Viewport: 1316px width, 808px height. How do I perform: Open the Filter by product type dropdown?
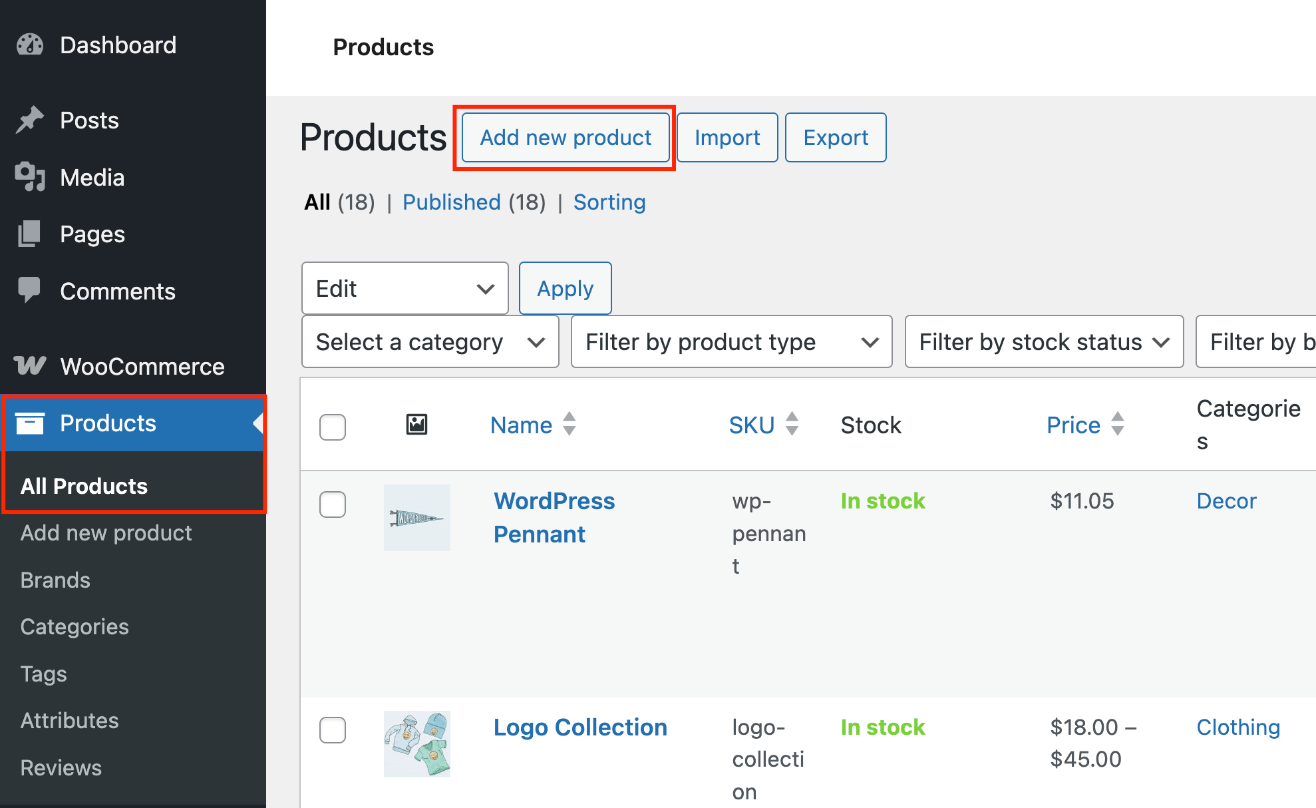pos(732,341)
